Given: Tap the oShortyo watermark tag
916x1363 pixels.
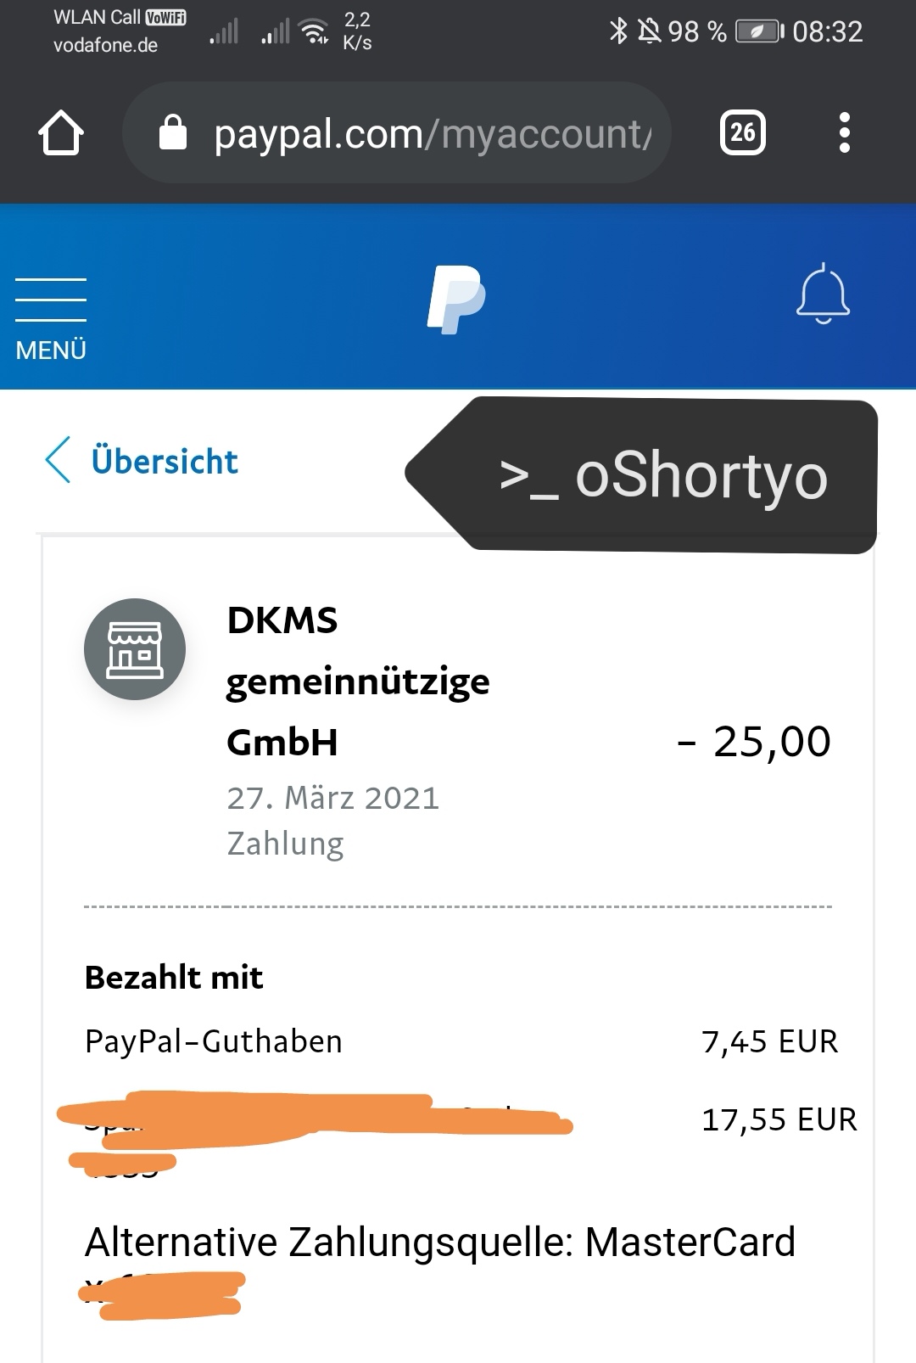Looking at the screenshot, I should coord(662,476).
